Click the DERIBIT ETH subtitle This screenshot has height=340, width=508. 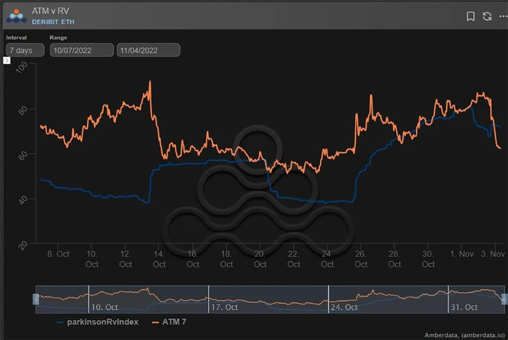(x=53, y=22)
